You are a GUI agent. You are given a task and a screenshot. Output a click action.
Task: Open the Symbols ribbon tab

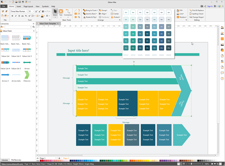click(x=46, y=6)
